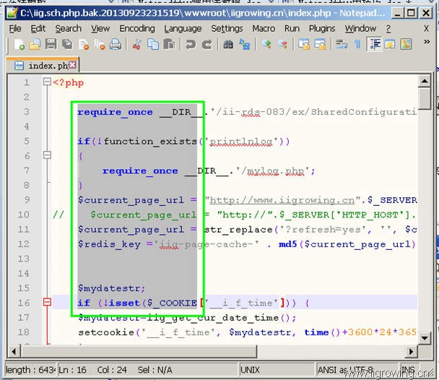Expand hidden toolbar items chevron
The height and width of the screenshot is (380, 439).
[427, 42]
